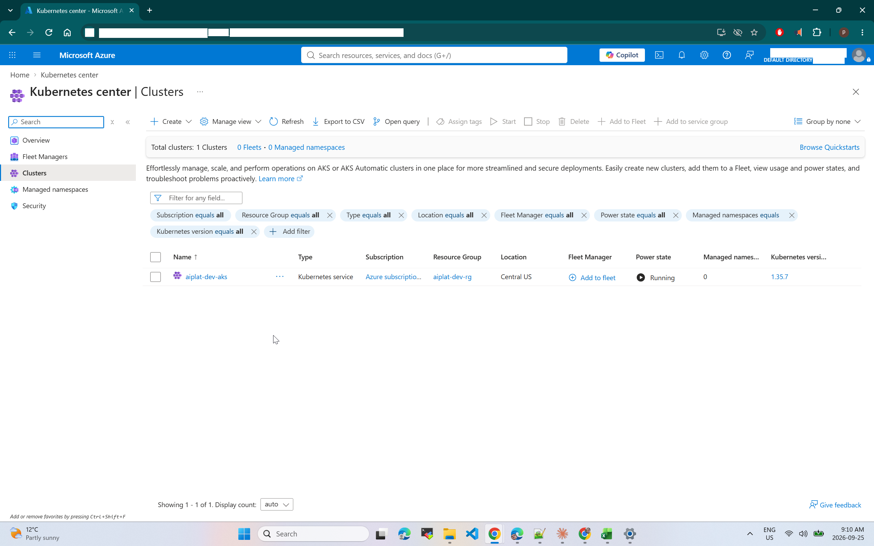874x546 pixels.
Task: Click Add to fleet in the row
Action: coord(592,277)
